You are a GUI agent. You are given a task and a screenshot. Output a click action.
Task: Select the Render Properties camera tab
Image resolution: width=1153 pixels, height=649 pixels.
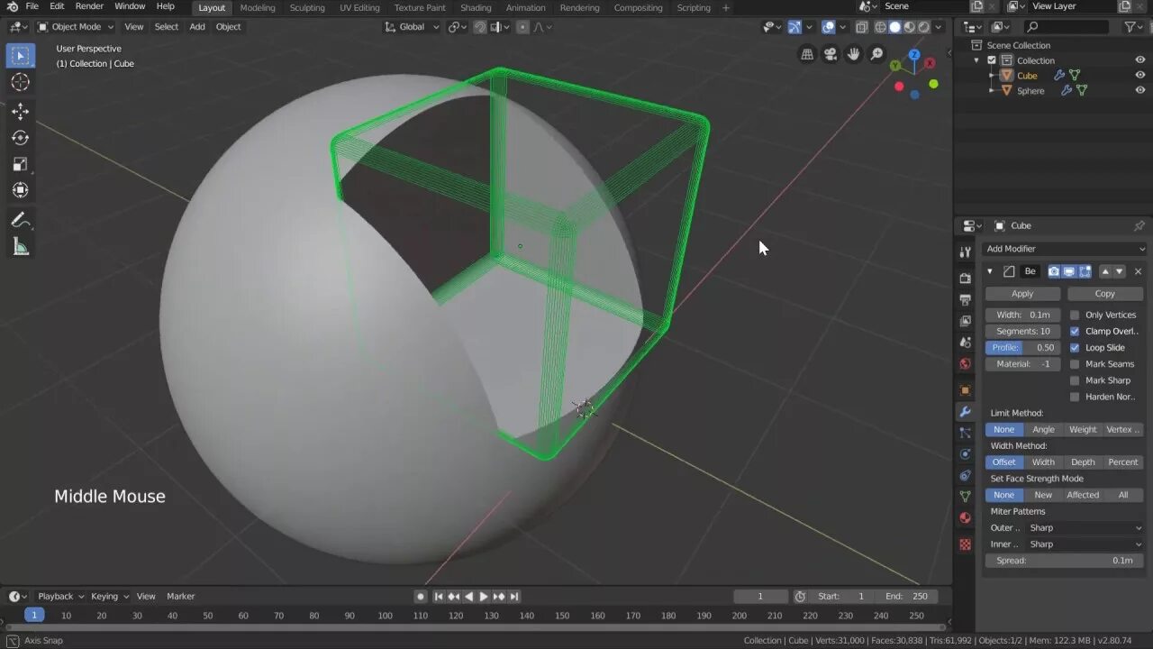pos(965,277)
